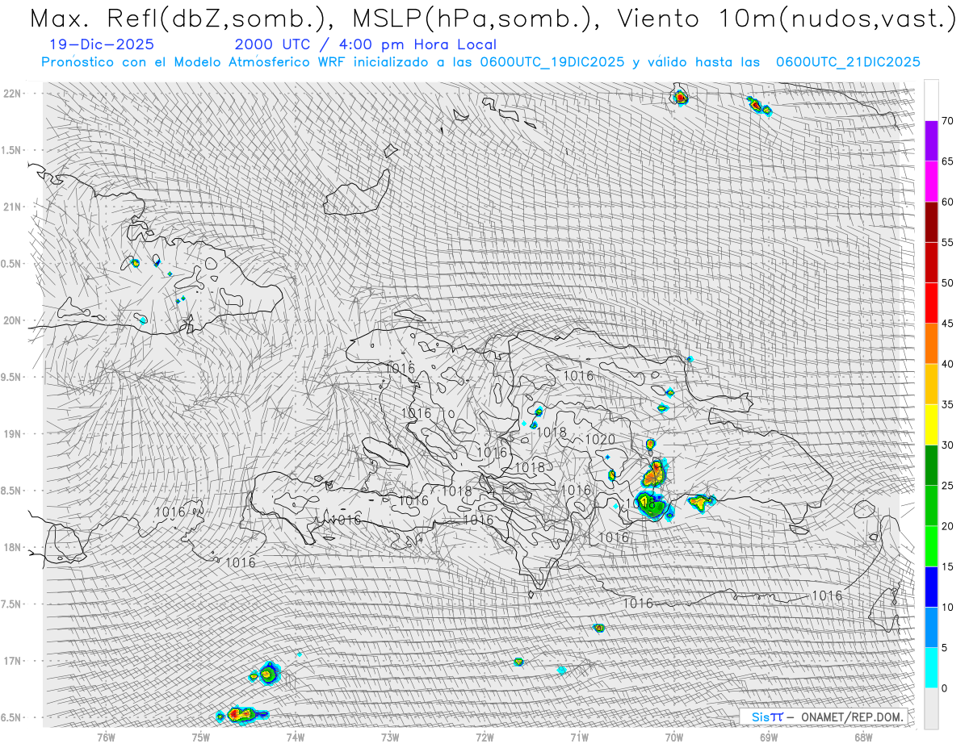The width and height of the screenshot is (969, 748).
Task: Click the longitude axis label '68W'
Action: [x=863, y=738]
